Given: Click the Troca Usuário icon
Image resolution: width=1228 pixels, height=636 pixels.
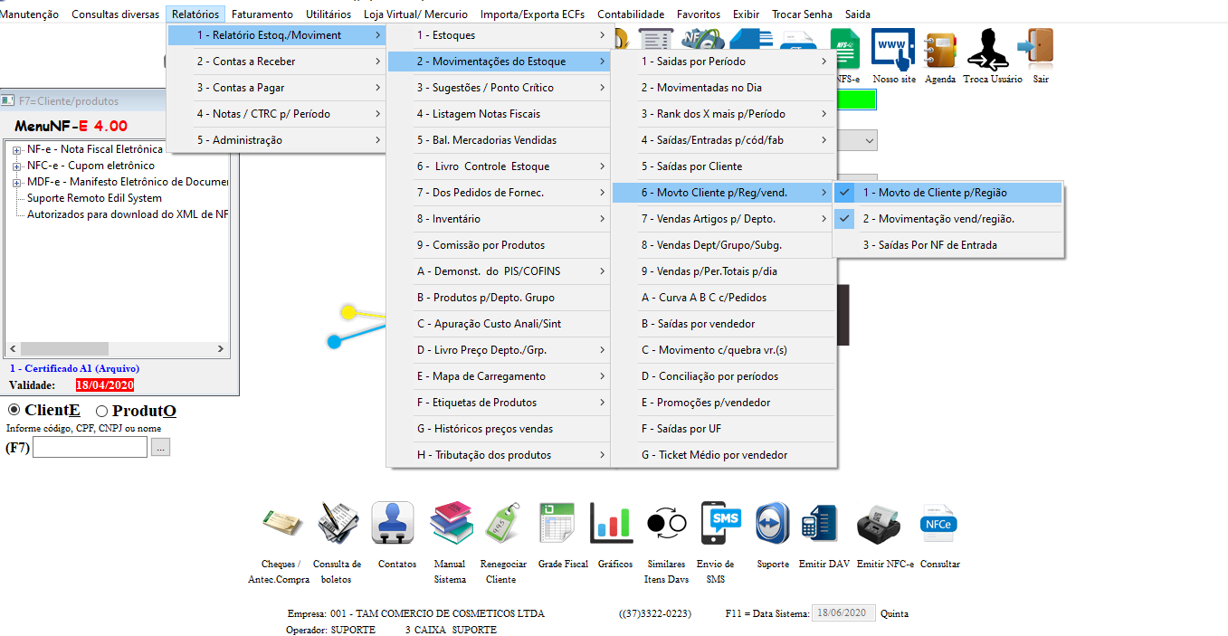Looking at the screenshot, I should pyautogui.click(x=989, y=51).
